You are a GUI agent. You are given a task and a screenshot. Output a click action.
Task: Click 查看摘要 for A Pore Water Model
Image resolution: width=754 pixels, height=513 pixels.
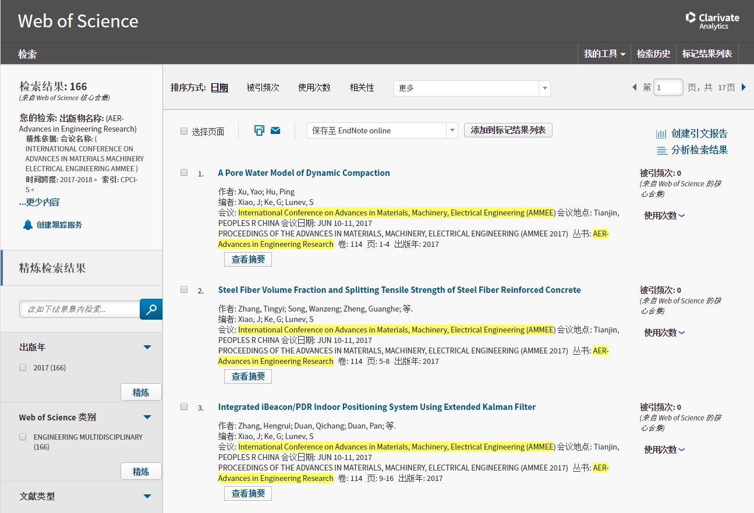tap(248, 259)
